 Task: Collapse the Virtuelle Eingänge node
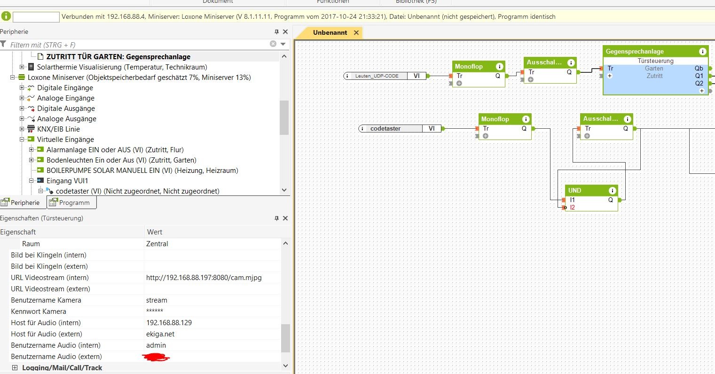[x=22, y=140]
